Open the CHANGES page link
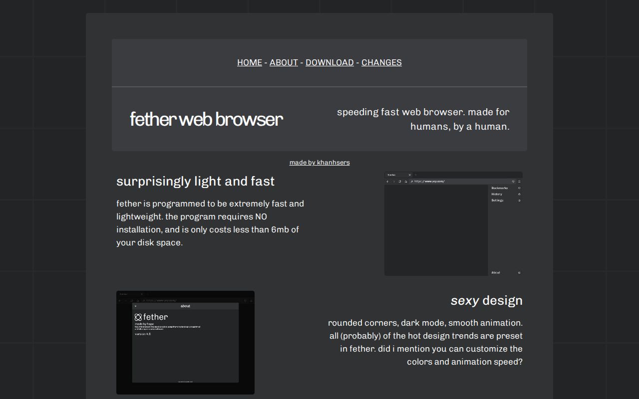Screen dimensions: 639x399 [x=381, y=62]
